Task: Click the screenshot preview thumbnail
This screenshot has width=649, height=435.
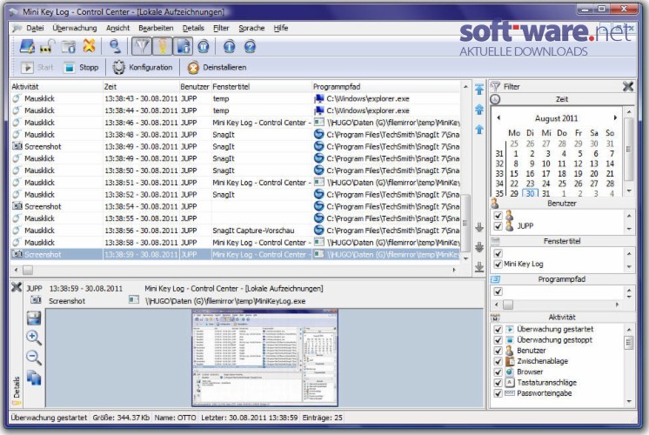Action: (x=264, y=358)
